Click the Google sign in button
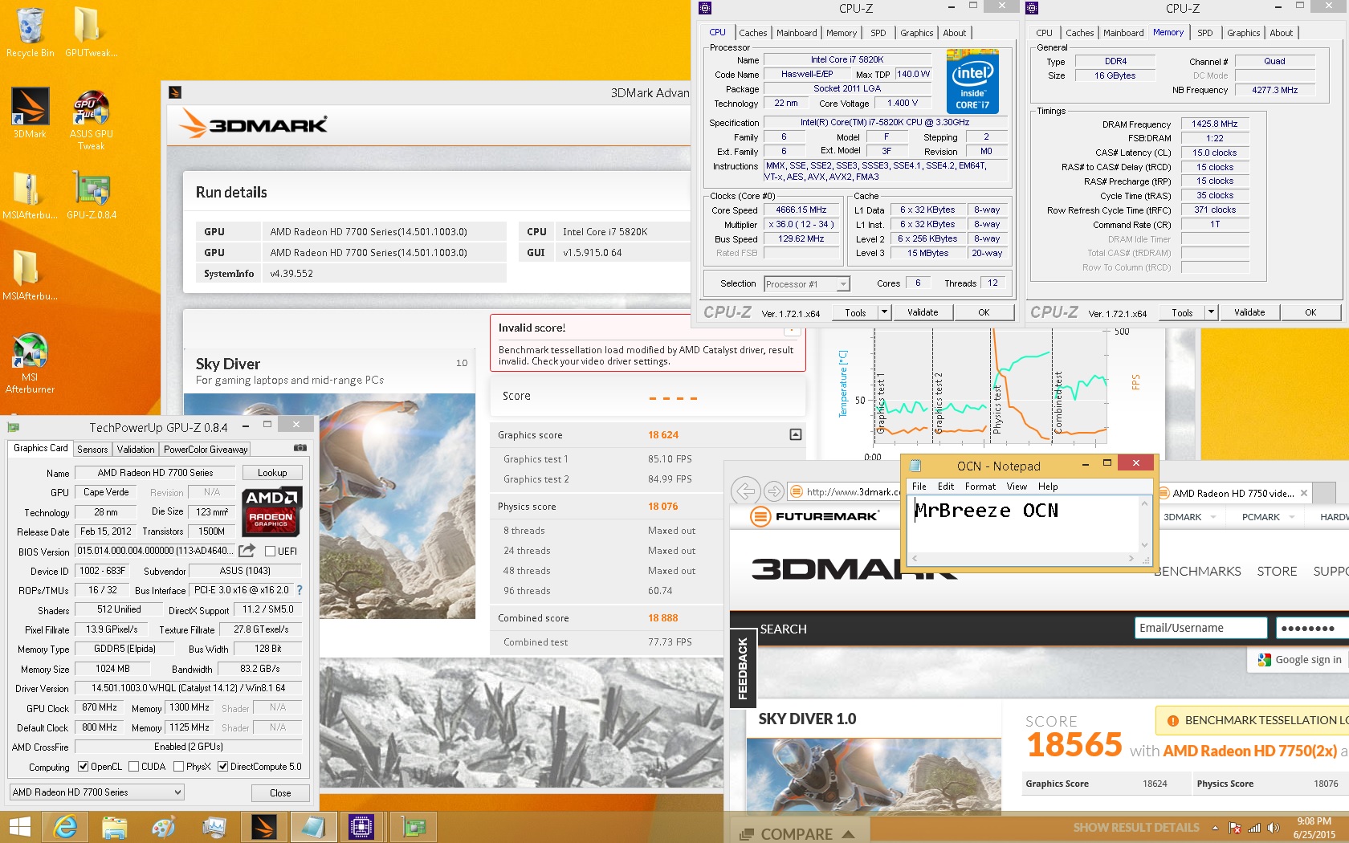This screenshot has width=1349, height=843. click(1298, 660)
